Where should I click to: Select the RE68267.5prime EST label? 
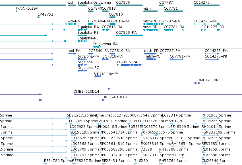pyautogui.click(x=86, y=161)
